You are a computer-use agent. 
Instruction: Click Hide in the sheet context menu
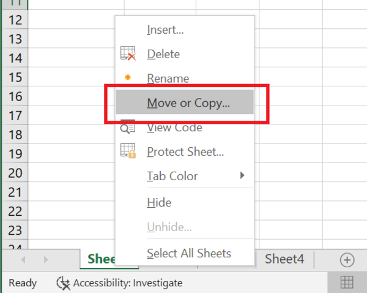click(185, 202)
